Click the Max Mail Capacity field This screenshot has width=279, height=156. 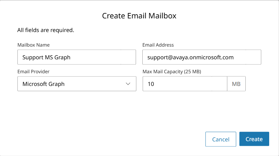(x=185, y=84)
